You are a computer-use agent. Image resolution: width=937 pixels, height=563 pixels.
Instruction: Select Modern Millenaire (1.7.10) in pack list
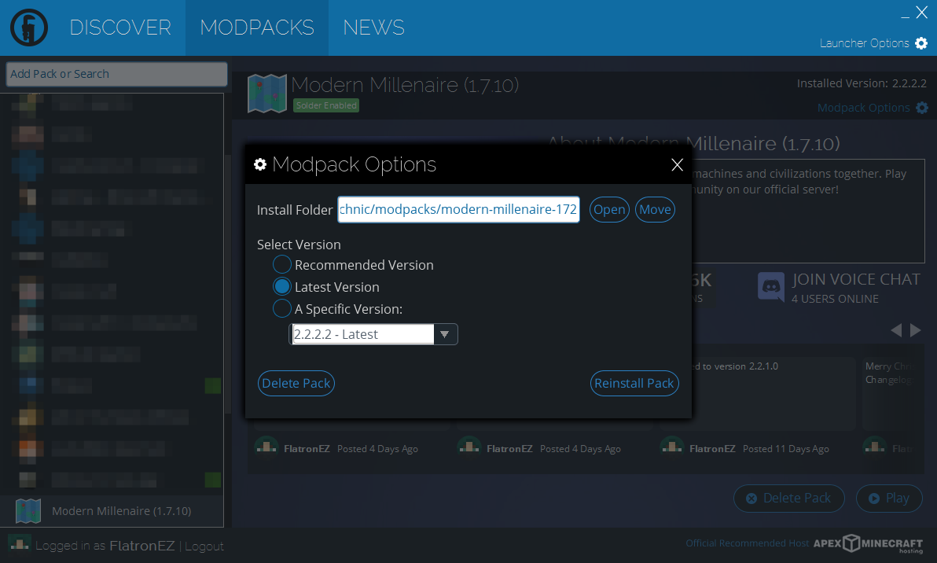112,511
